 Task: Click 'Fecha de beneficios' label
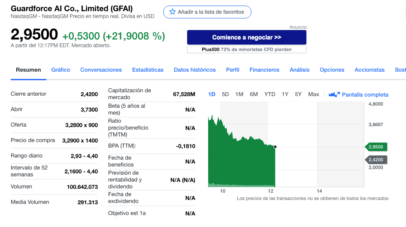coord(121,161)
